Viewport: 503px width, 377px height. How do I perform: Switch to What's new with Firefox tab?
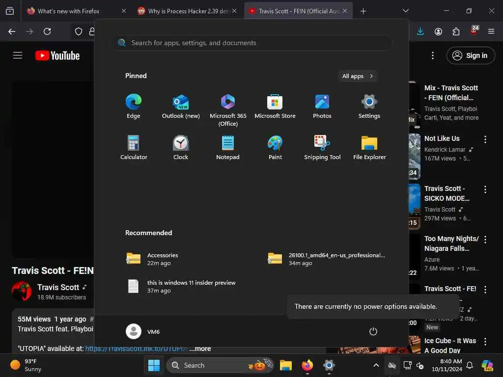pyautogui.click(x=76, y=11)
